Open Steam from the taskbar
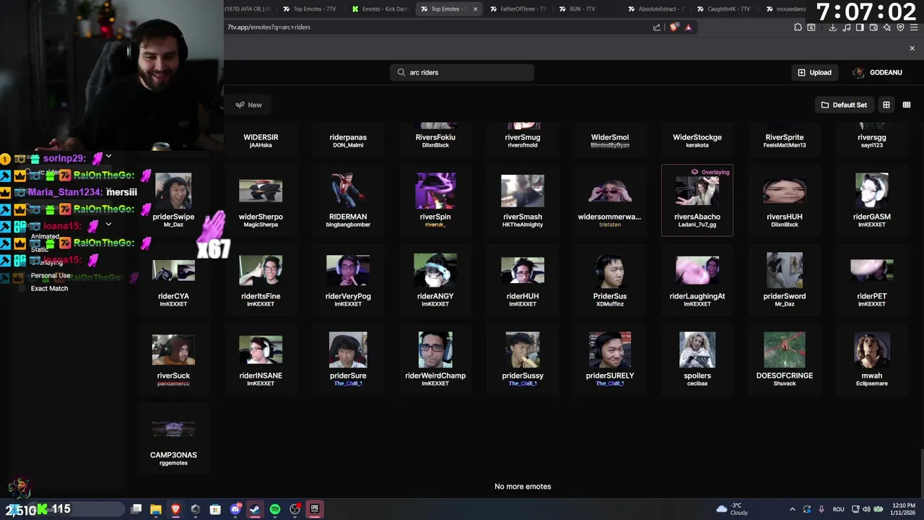The height and width of the screenshot is (520, 924). coord(255,509)
